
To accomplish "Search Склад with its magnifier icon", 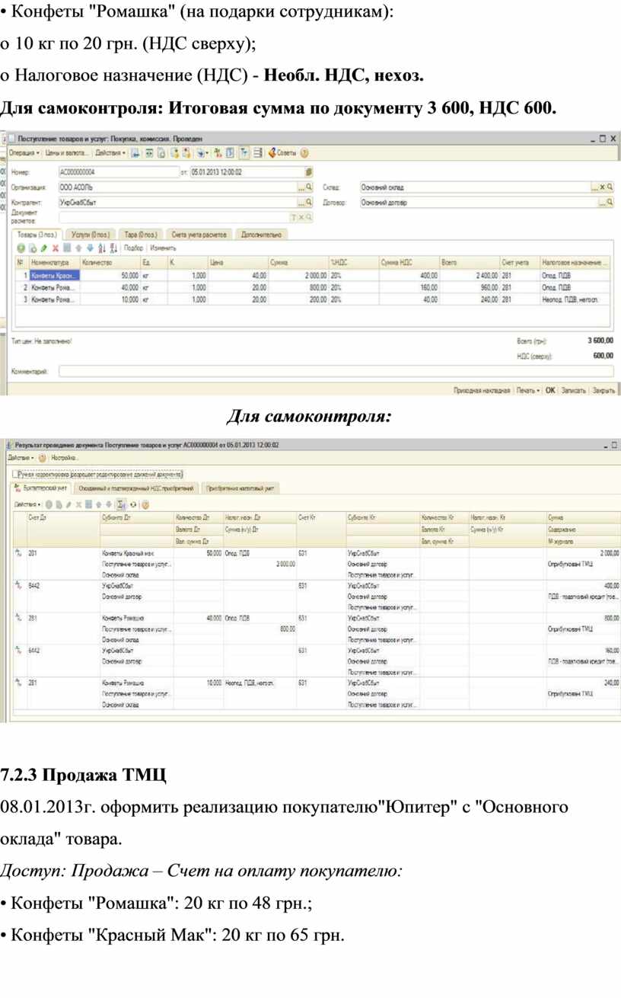I will (610, 187).
